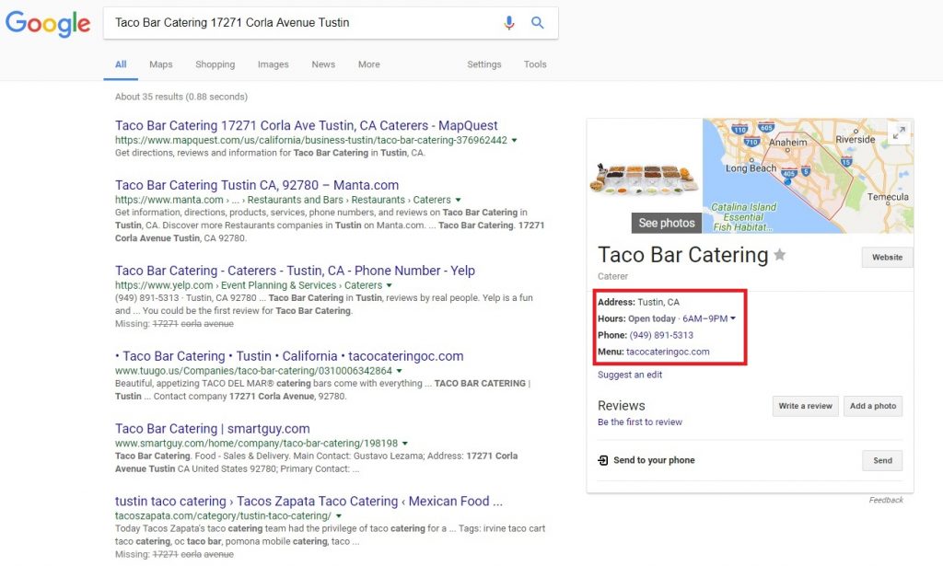The image size is (943, 566).
Task: Click the blue magnifier search icon
Action: 538,23
